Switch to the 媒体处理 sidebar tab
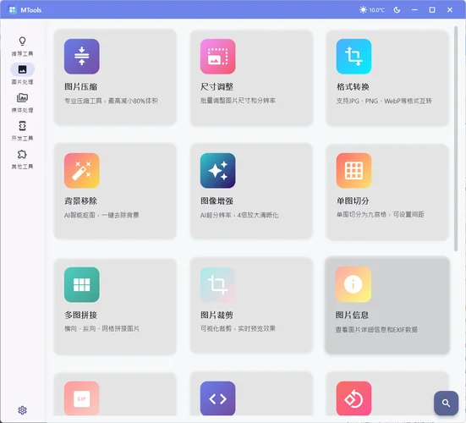 [22, 102]
